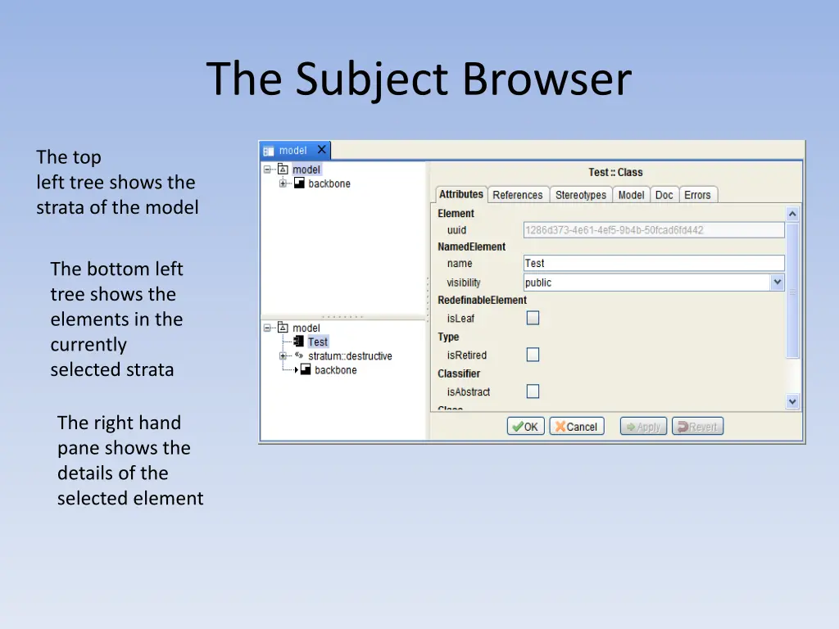Open the Stereotypes tab

(x=580, y=195)
